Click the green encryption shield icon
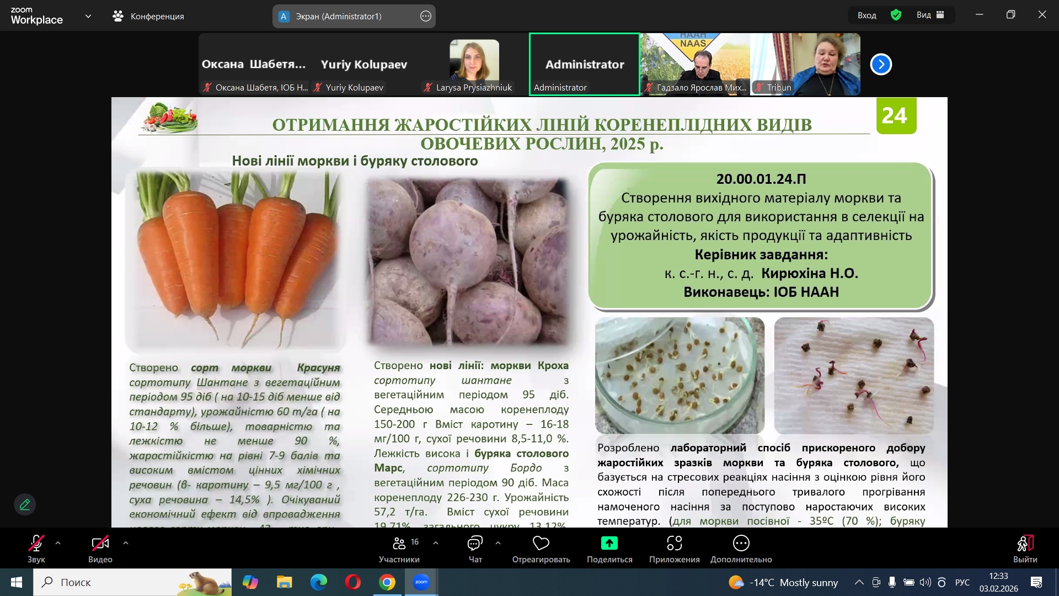The image size is (1059, 596). pos(896,15)
